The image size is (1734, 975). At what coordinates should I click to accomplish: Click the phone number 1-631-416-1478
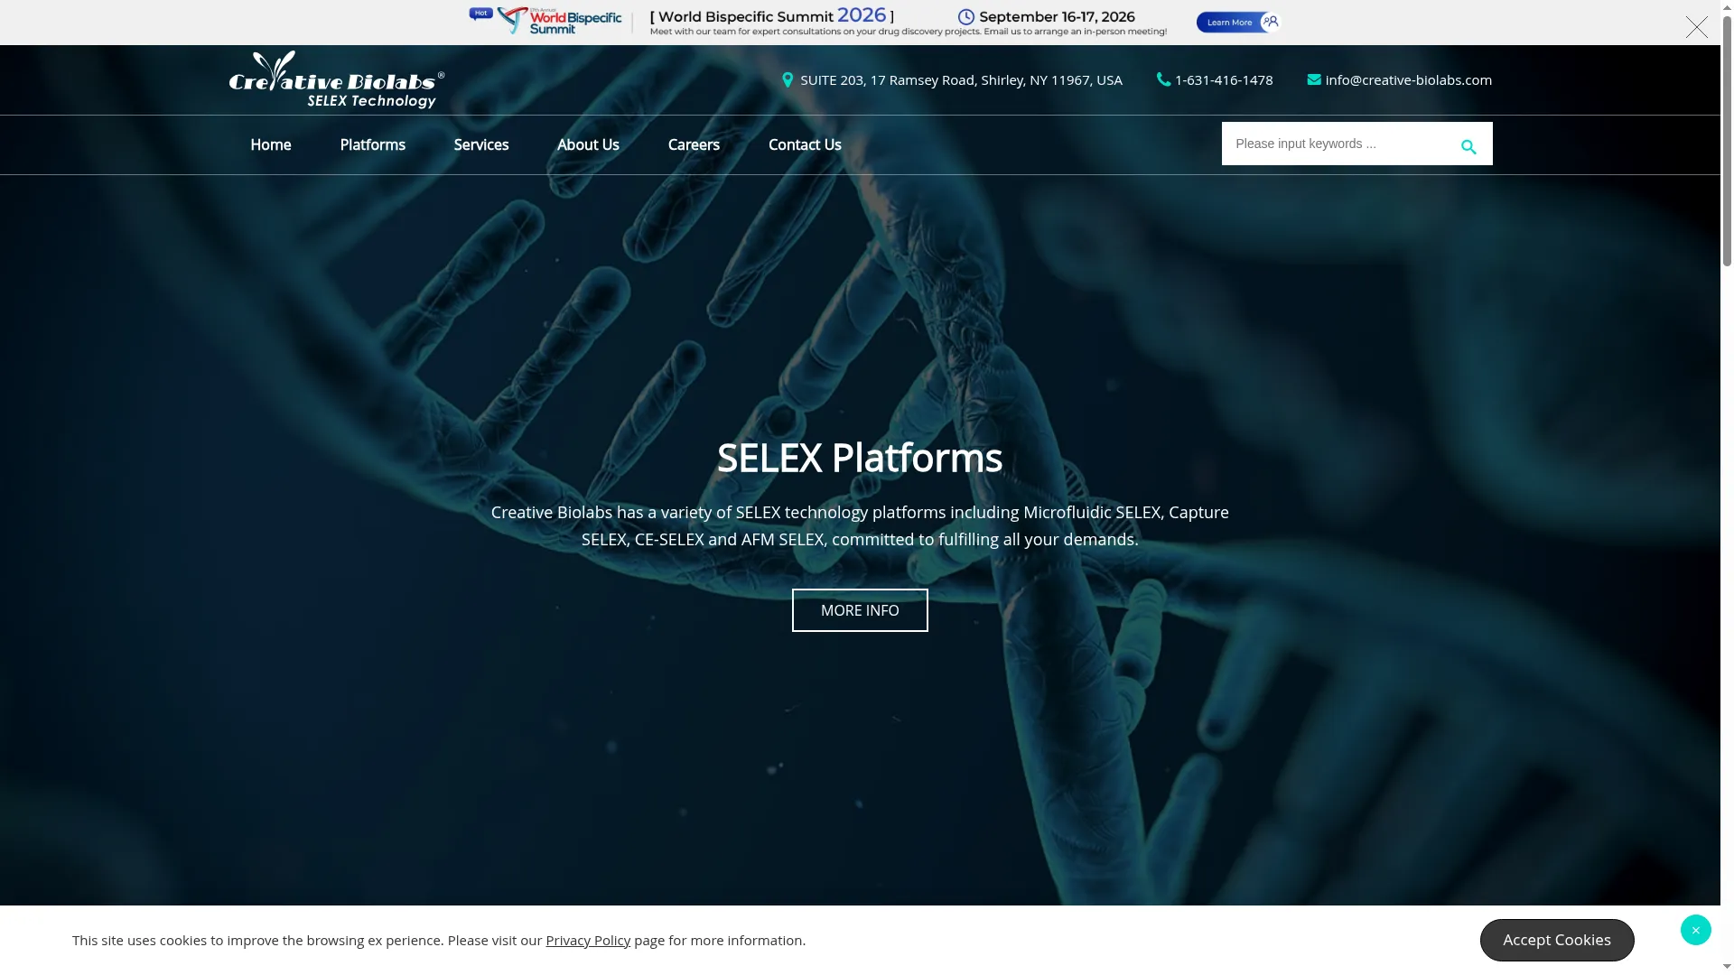1224,79
